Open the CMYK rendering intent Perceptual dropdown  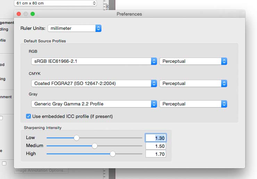click(193, 84)
